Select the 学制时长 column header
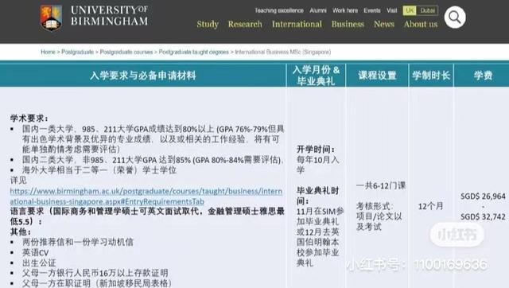Image resolution: width=509 pixels, height=288 pixels. (x=431, y=76)
